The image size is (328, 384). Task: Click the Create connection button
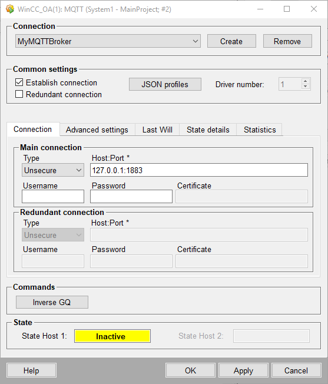point(231,41)
